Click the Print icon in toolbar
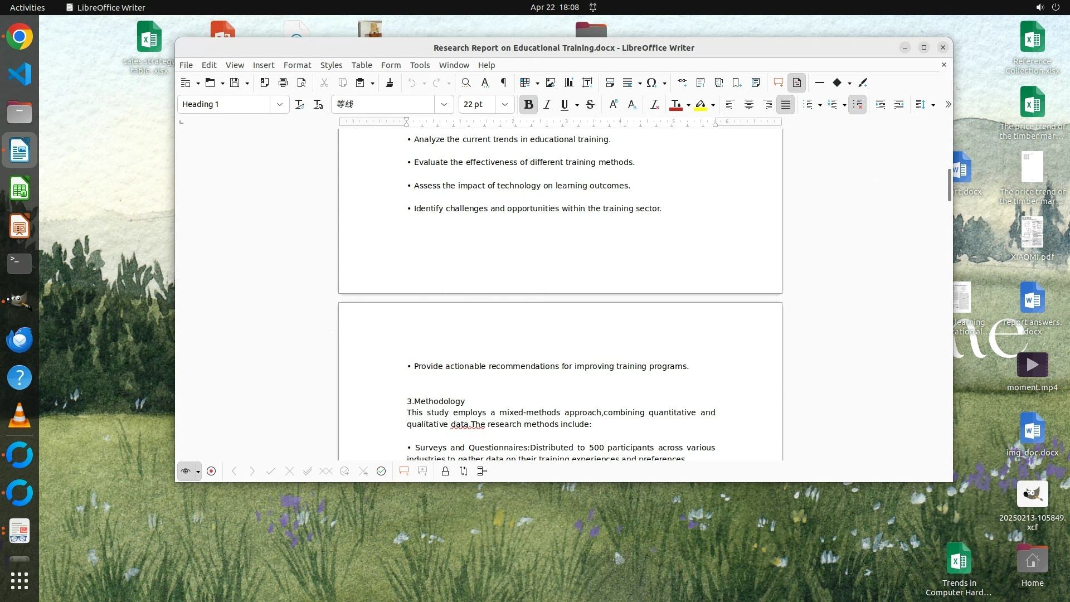The image size is (1070, 602). (x=283, y=82)
